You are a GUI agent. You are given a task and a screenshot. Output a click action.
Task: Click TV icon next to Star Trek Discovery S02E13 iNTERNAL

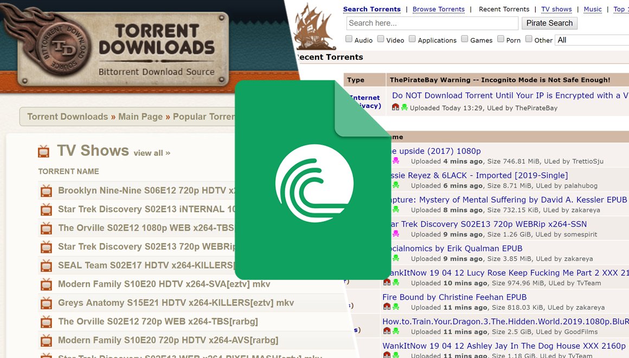(46, 209)
